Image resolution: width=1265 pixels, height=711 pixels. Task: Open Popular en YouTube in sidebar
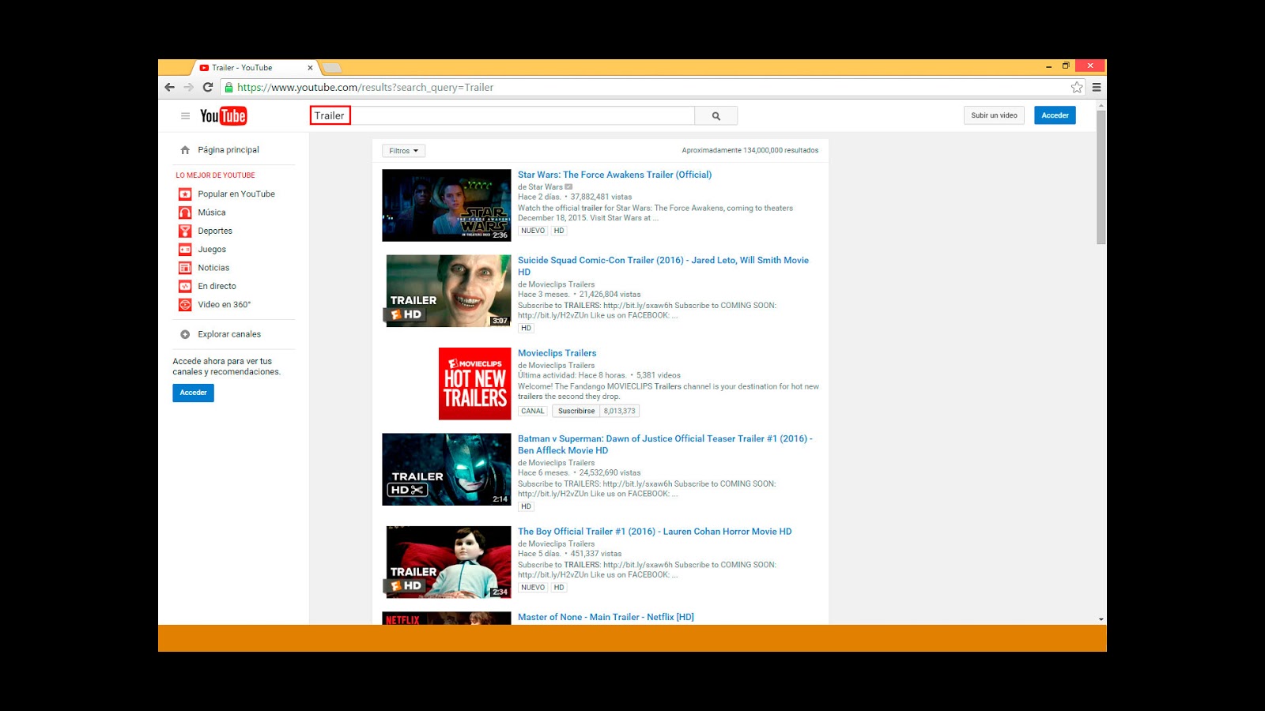pos(236,194)
